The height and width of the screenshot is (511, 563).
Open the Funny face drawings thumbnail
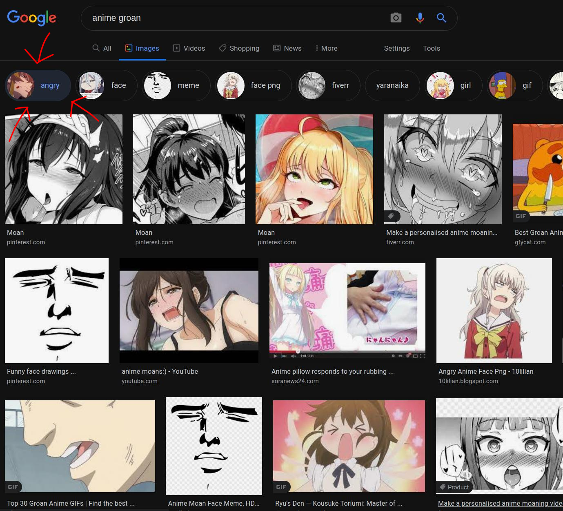click(57, 310)
